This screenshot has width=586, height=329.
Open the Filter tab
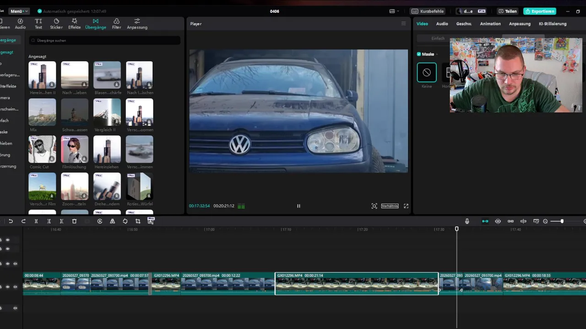click(117, 24)
